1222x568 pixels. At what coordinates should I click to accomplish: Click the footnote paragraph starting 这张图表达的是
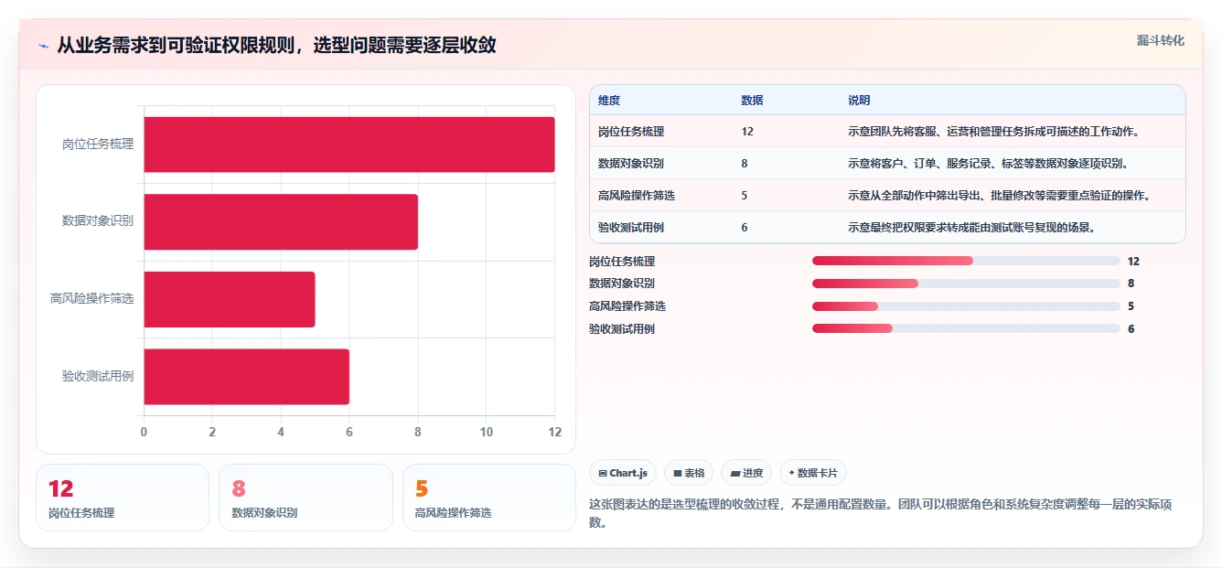pyautogui.click(x=880, y=513)
